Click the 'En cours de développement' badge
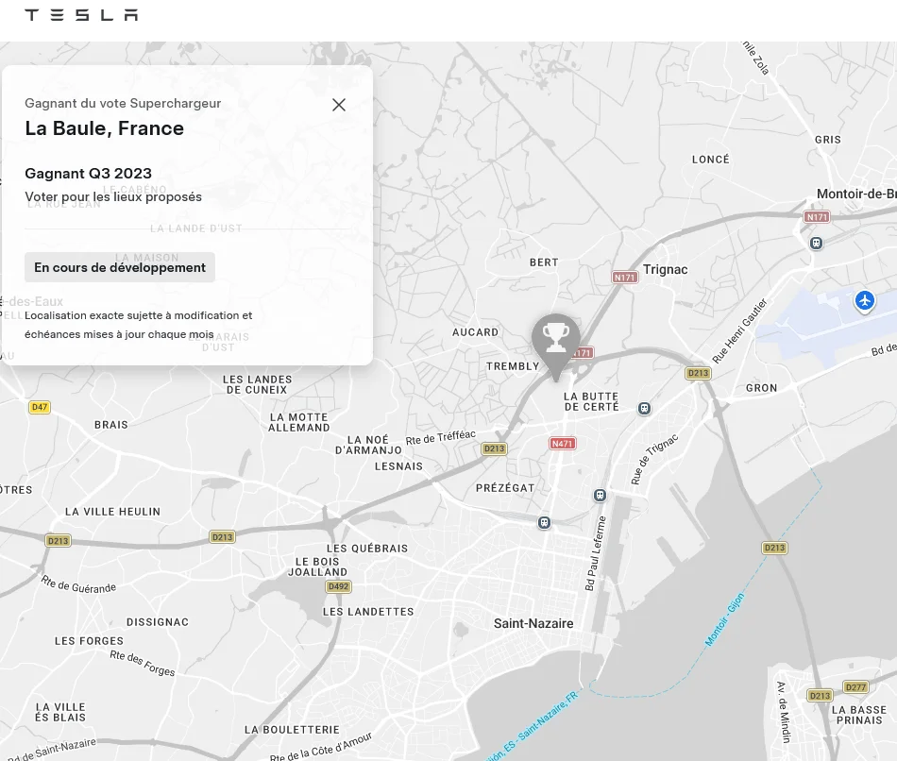 pyautogui.click(x=120, y=267)
